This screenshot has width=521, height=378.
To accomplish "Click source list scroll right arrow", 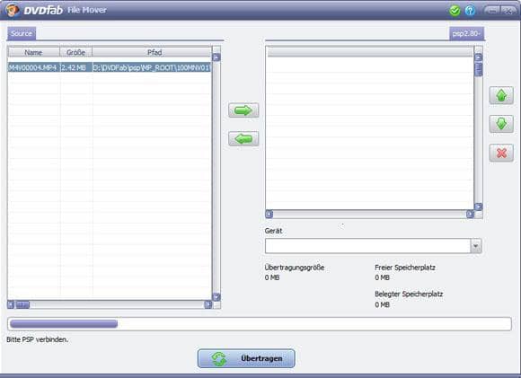I will tap(208, 304).
